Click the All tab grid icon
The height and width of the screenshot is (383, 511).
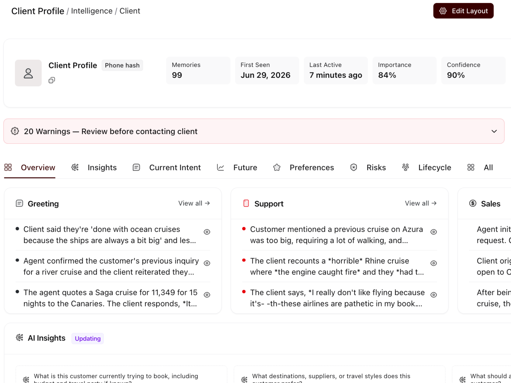[471, 168]
